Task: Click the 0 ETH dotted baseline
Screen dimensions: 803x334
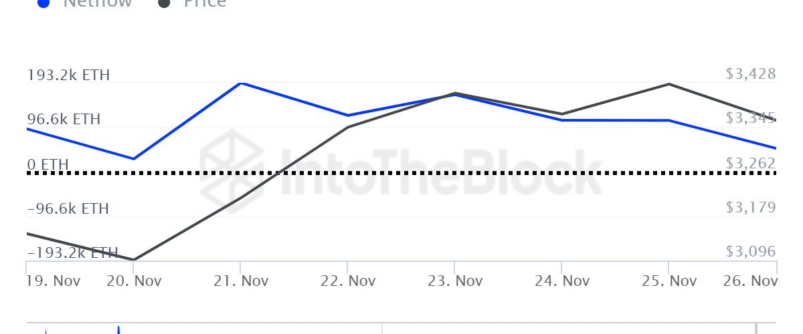Action: click(x=401, y=173)
